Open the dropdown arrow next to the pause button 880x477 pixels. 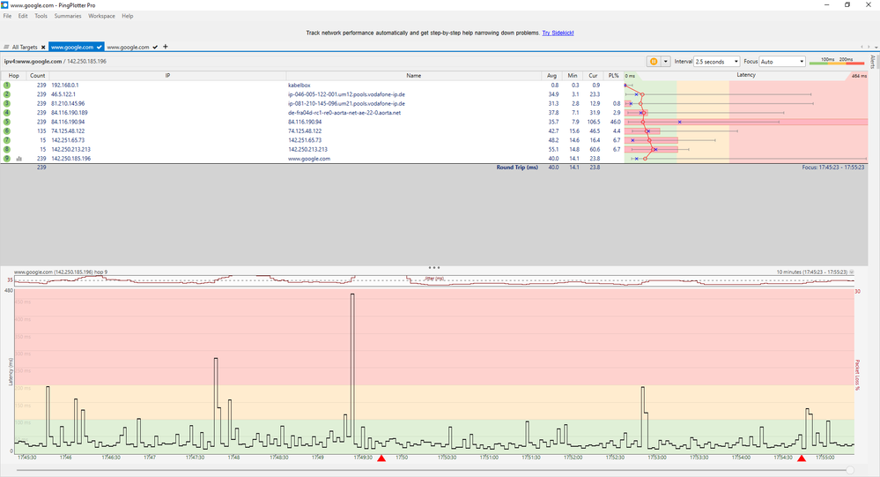pos(666,61)
